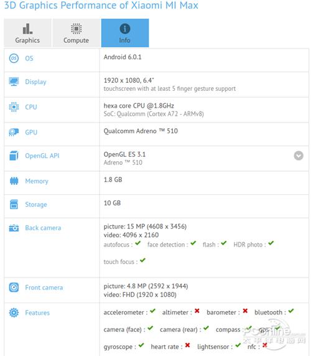
Task: Expand the OpenGL ES 3.1 details arrow
Action: tap(299, 156)
